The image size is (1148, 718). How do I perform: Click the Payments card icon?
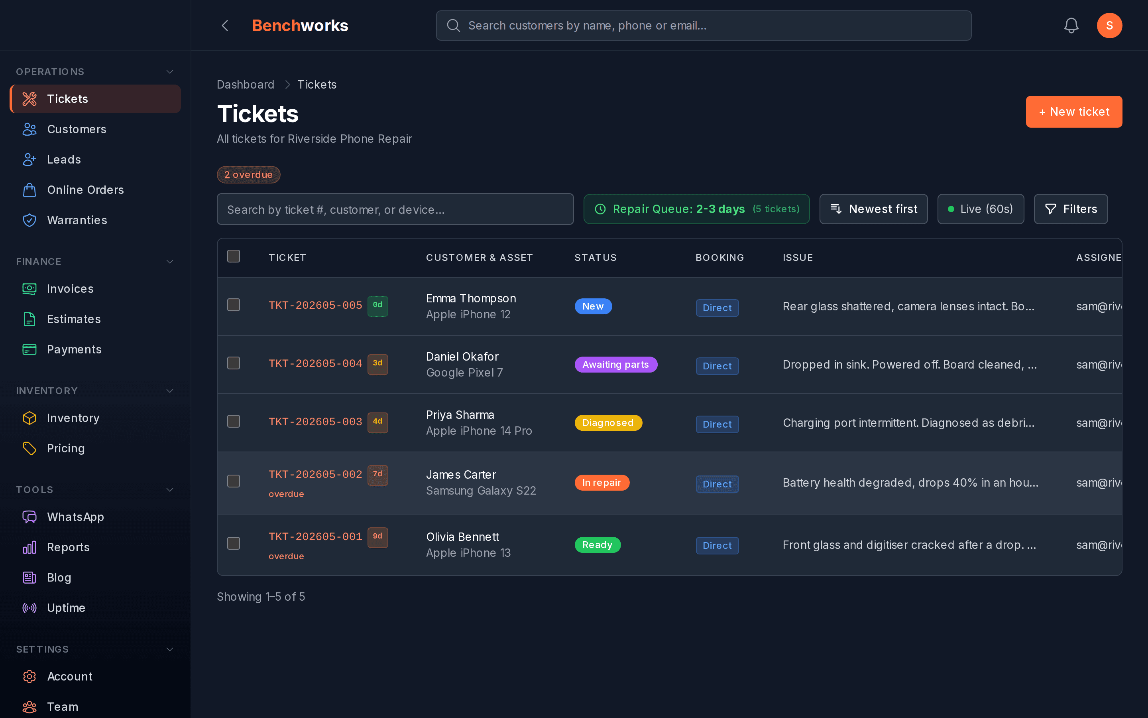(29, 349)
